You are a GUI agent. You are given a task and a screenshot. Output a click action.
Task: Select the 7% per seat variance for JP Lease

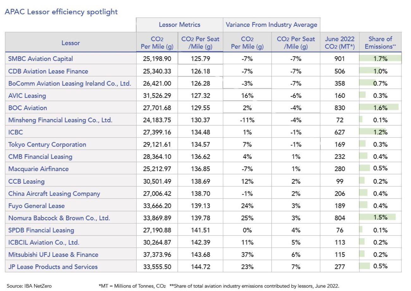click(x=296, y=267)
